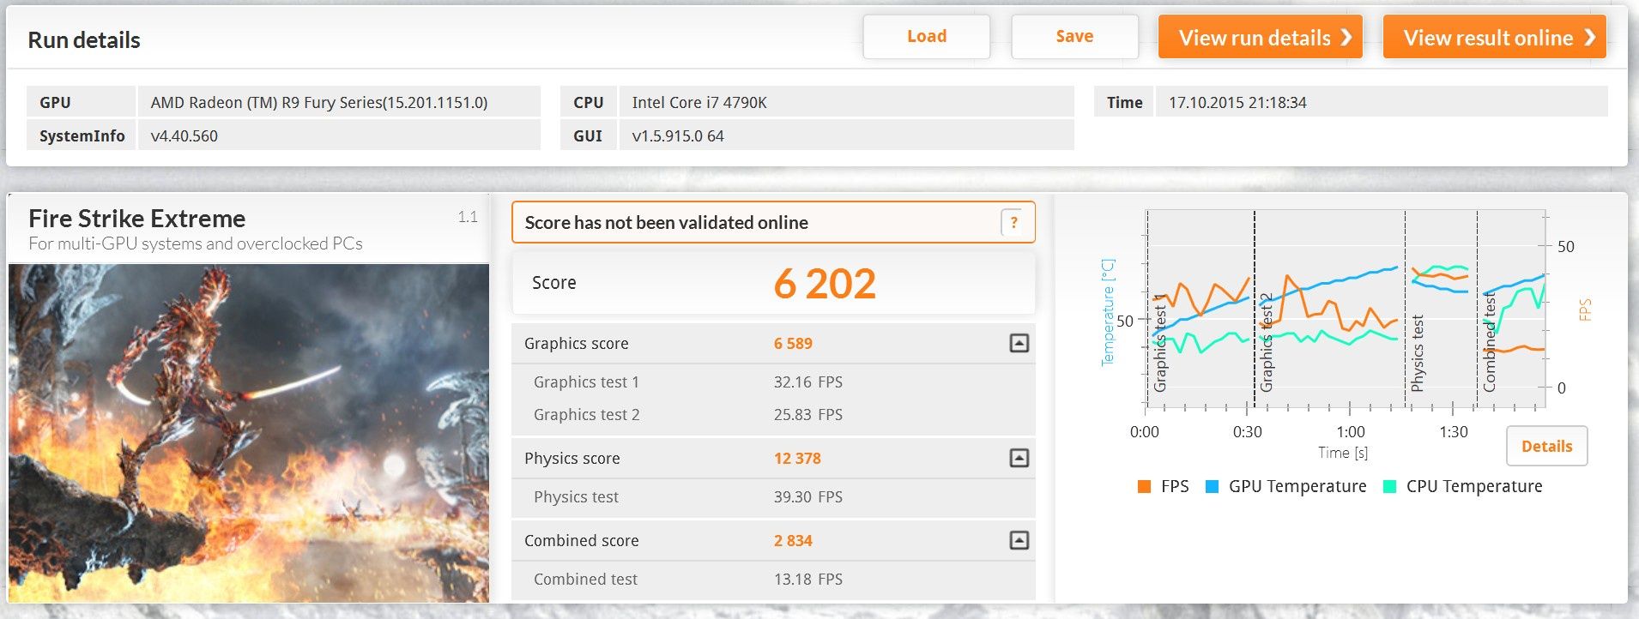The height and width of the screenshot is (619, 1639).
Task: Click the 'For multi-GPU systems and overclocked PCs' subtitle
Action: click(x=196, y=244)
